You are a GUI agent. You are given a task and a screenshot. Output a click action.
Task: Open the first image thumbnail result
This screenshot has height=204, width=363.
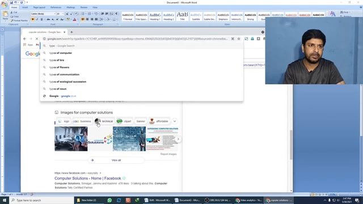click(71, 139)
